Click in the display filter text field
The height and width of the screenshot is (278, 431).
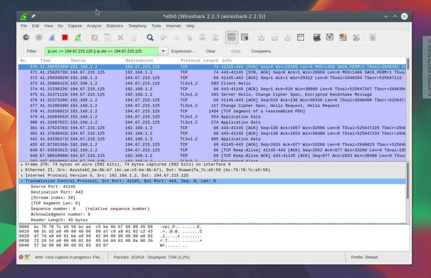pyautogui.click(x=101, y=51)
